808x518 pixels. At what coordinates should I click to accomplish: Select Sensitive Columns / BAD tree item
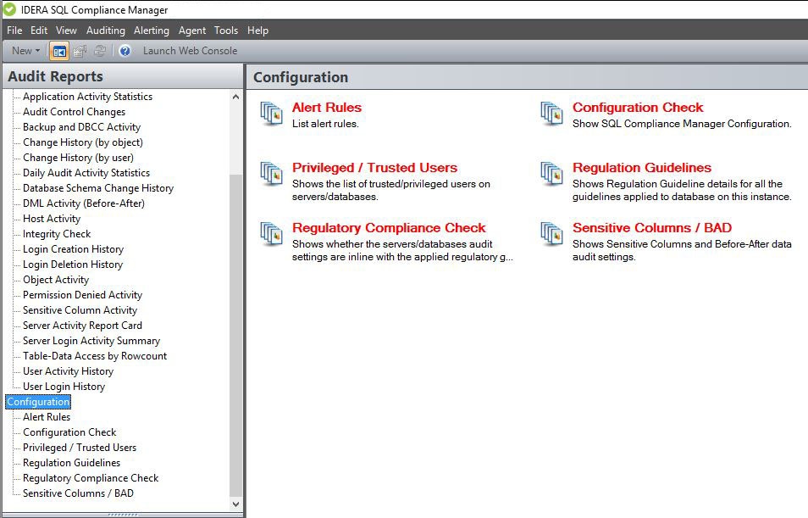point(78,493)
